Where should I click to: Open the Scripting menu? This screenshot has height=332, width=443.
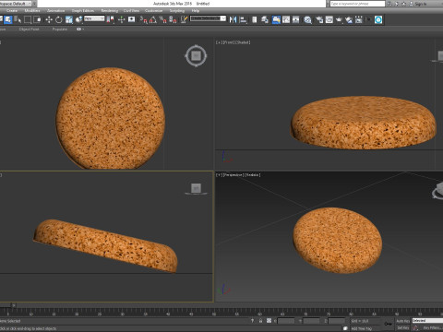(177, 11)
